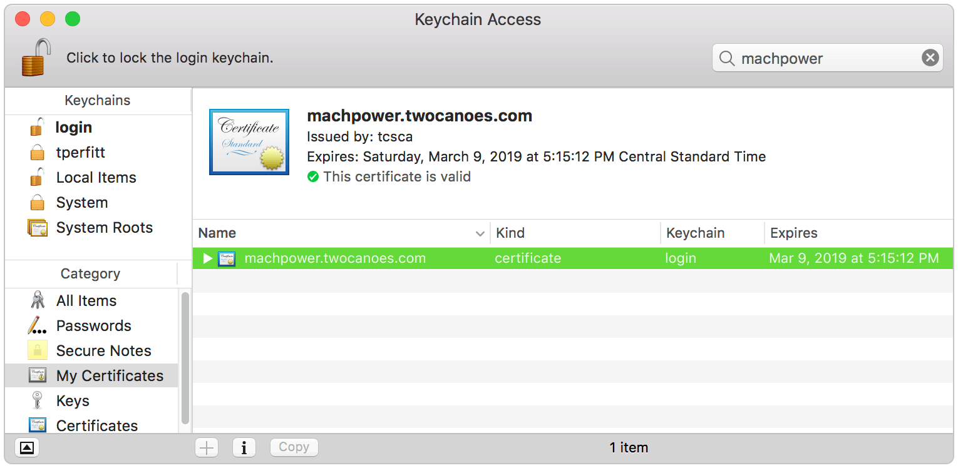Click the 'Issued by: tcsca' text
Screen dimensions: 958x468
tap(359, 136)
